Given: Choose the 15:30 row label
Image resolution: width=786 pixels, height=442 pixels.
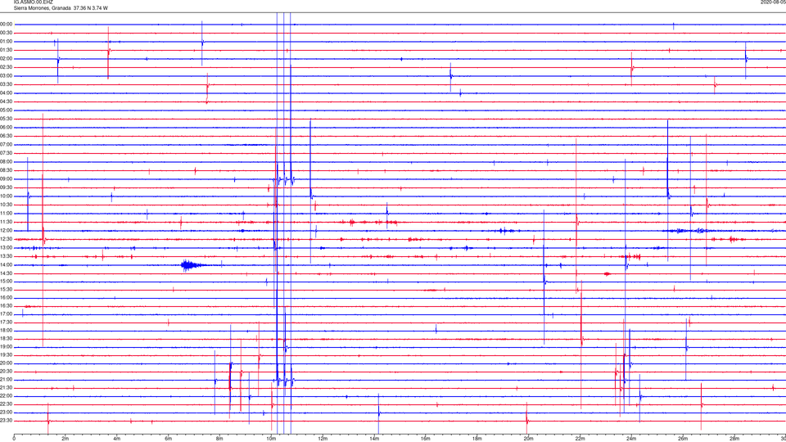Looking at the screenshot, I should pos(7,289).
